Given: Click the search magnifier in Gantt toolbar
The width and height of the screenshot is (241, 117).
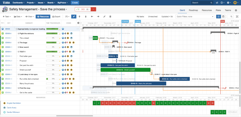Looking at the screenshot, I should click(231, 16).
